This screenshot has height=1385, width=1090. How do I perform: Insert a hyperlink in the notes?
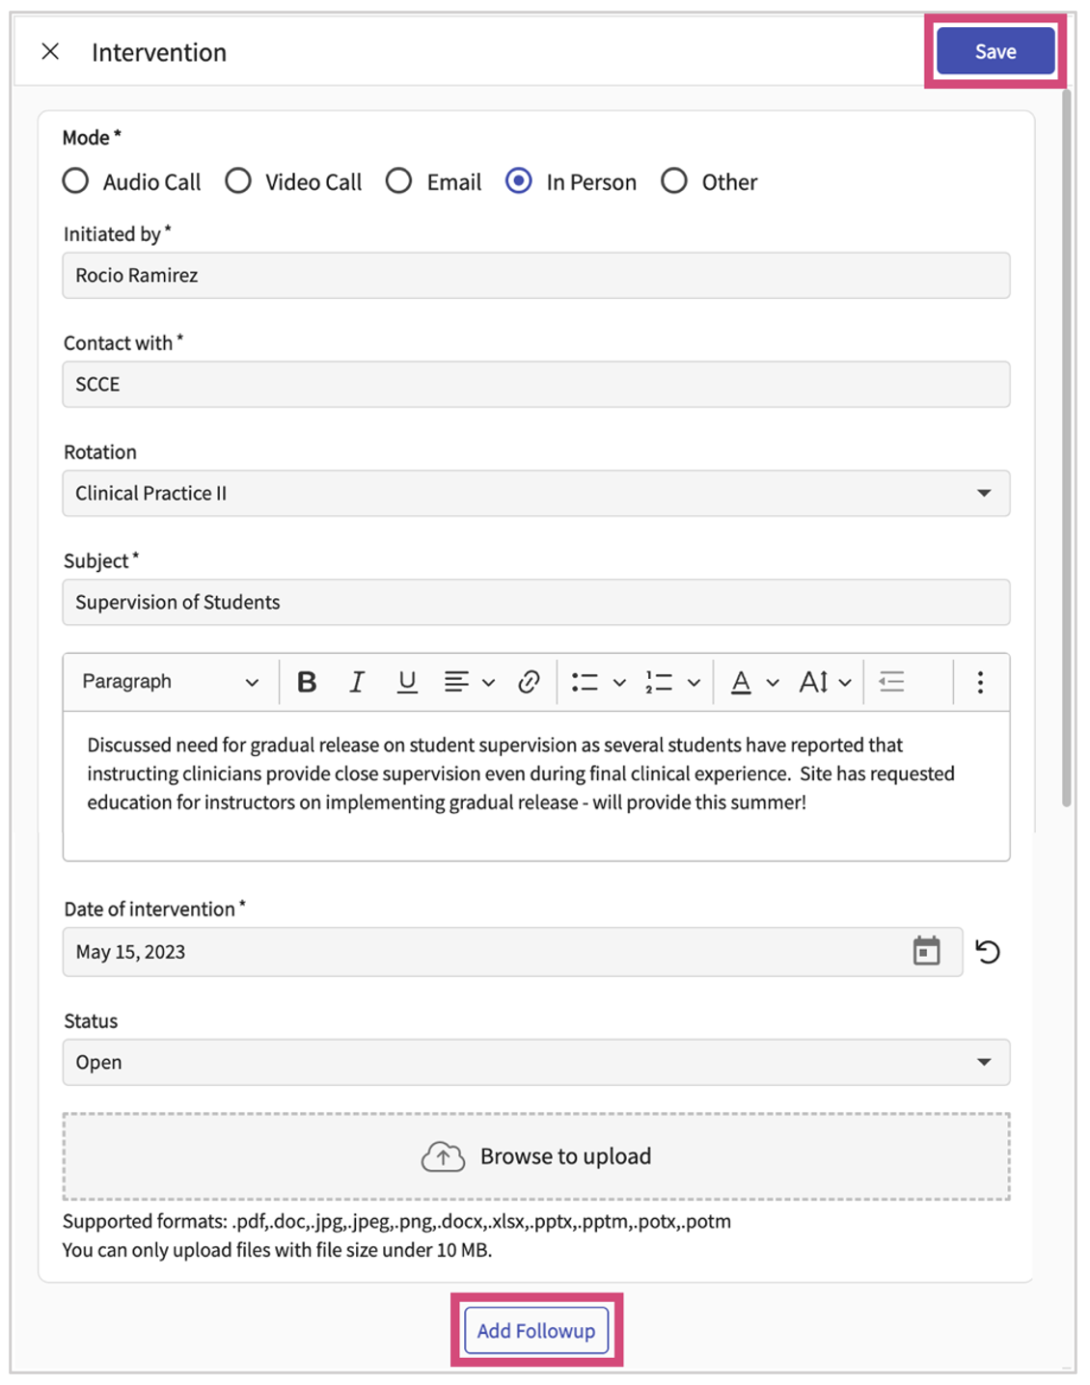click(529, 683)
